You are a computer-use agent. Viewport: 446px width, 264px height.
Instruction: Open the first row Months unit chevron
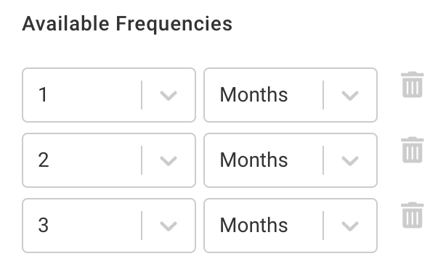click(350, 96)
